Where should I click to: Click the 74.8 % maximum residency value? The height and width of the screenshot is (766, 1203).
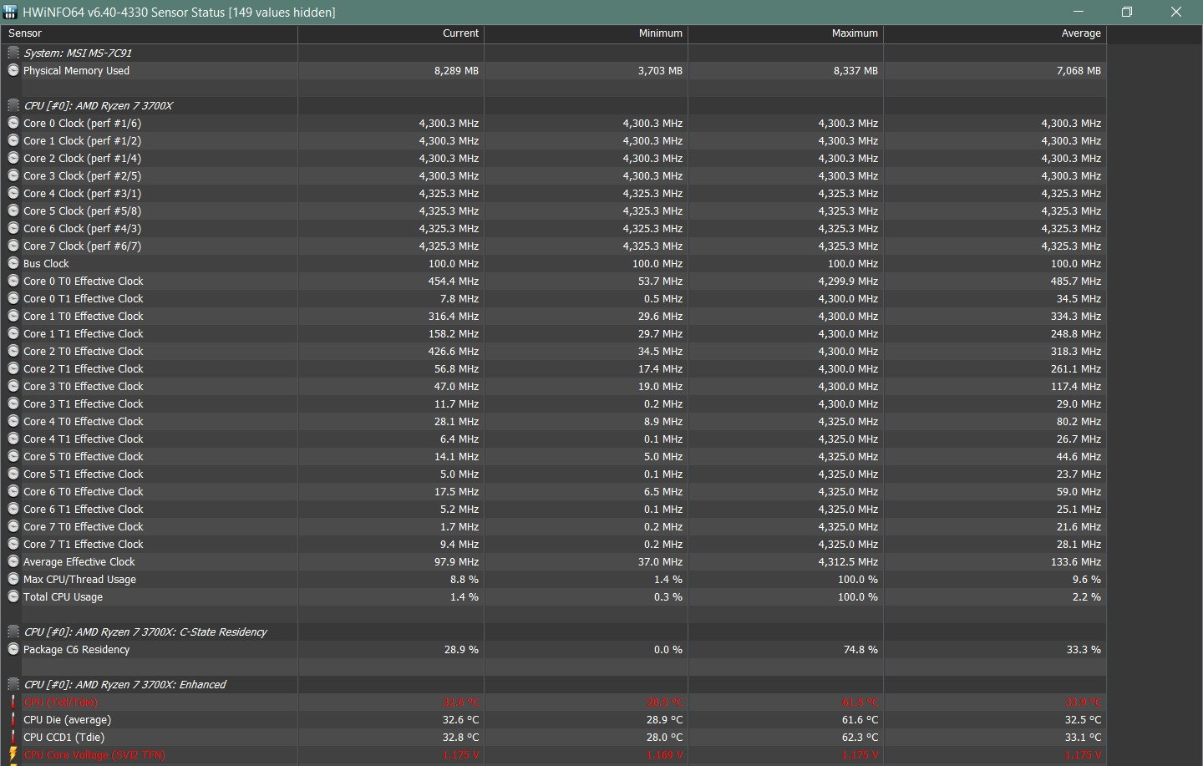pyautogui.click(x=860, y=649)
